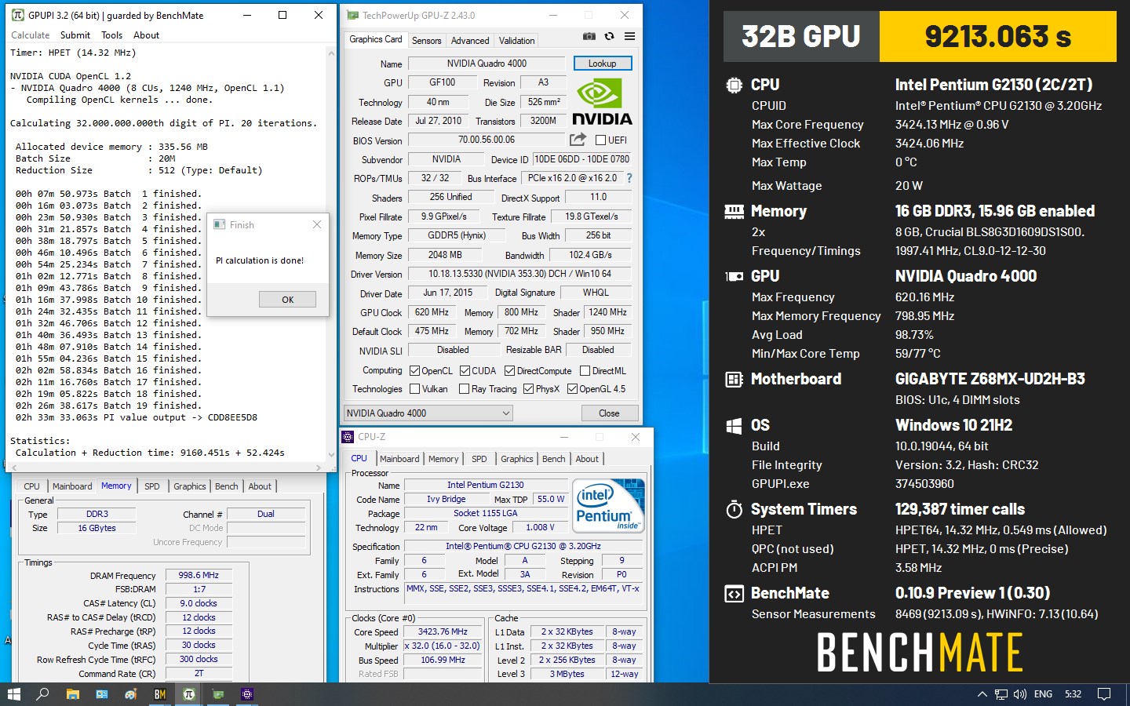Open File Explorer from the taskbar
The image size is (1130, 706).
[x=72, y=694]
